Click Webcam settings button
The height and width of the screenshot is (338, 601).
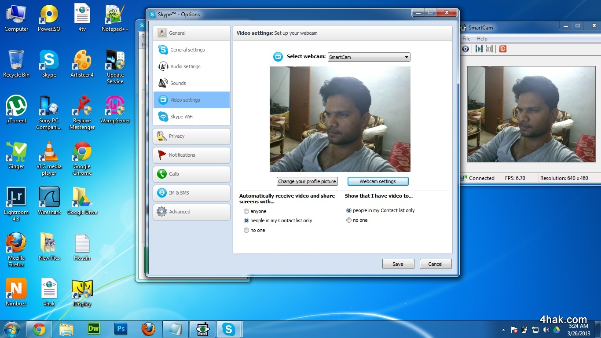[378, 181]
